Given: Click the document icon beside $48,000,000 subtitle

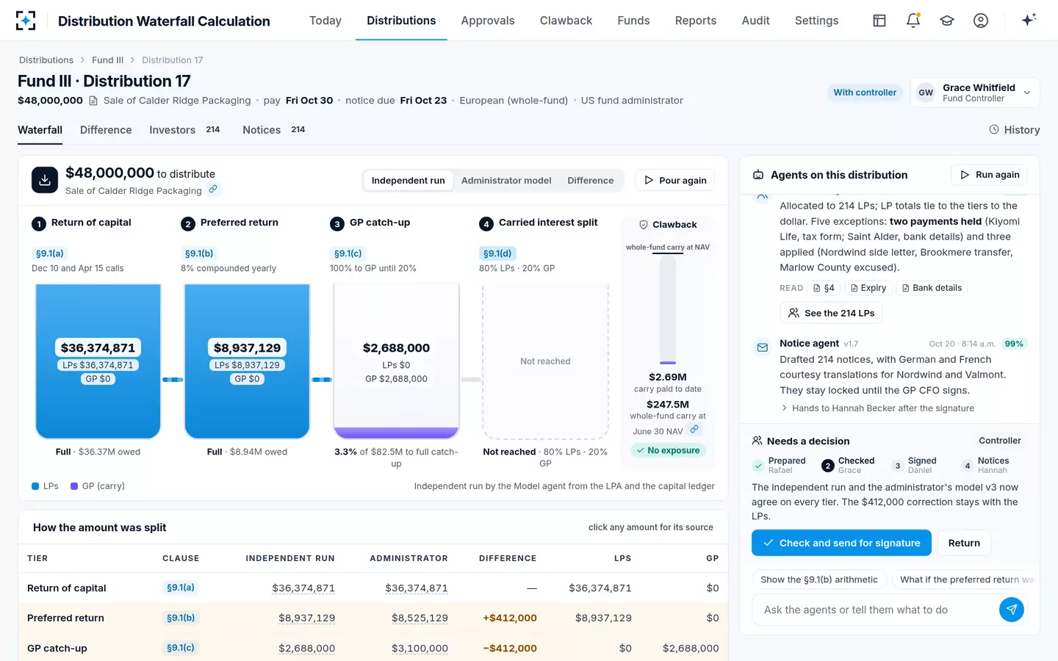Looking at the screenshot, I should point(93,101).
